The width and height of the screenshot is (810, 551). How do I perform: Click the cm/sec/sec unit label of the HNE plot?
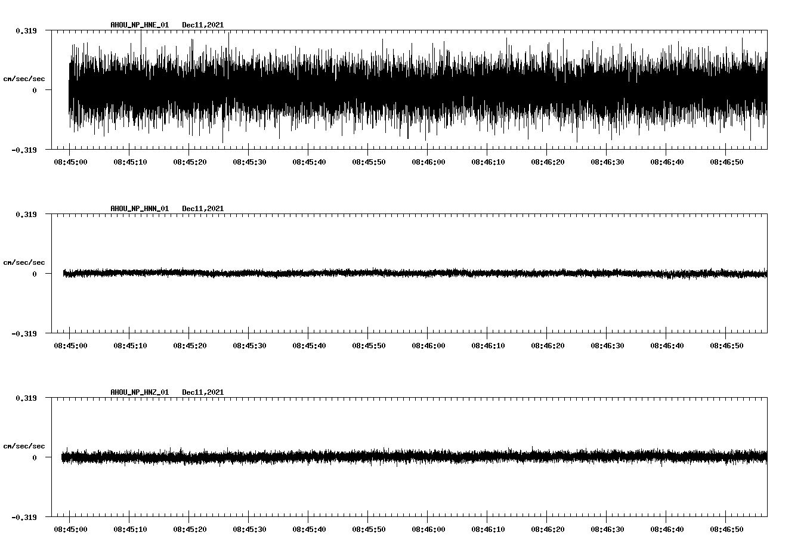point(24,79)
